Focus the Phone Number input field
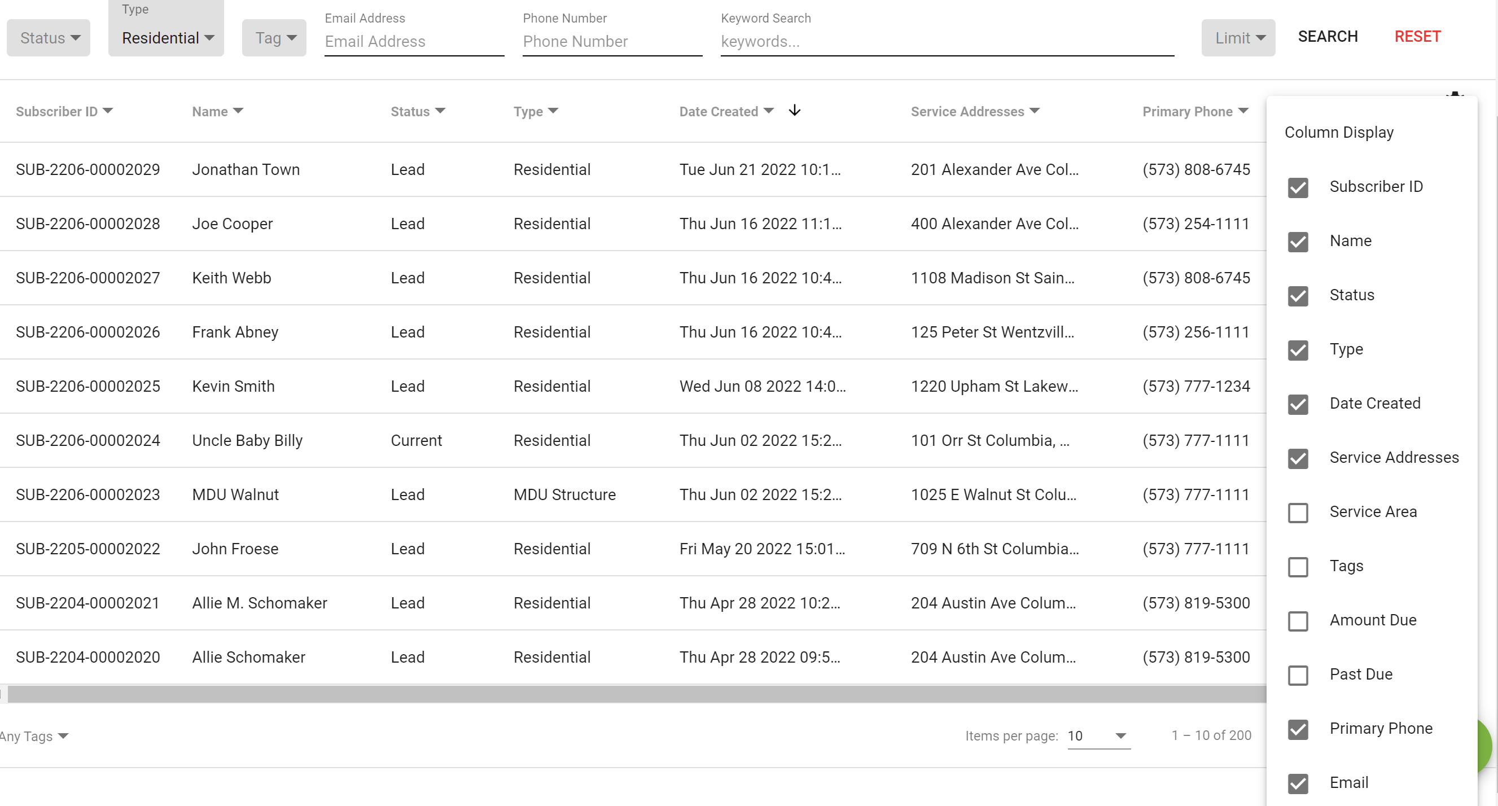1498x806 pixels. 612,41
